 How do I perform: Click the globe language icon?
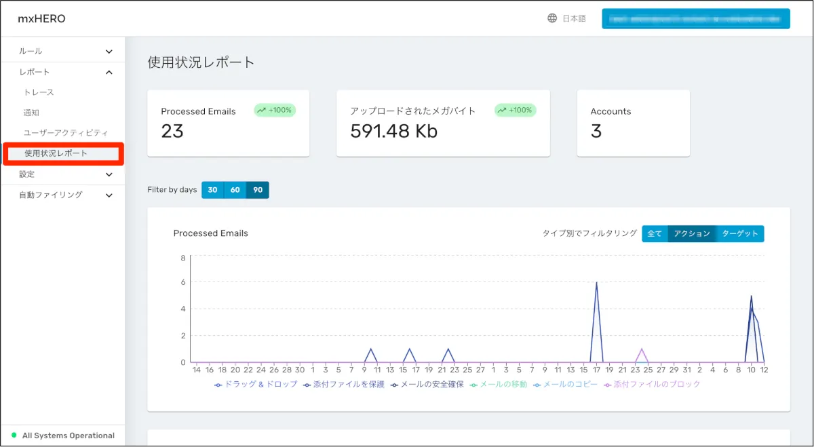(552, 18)
